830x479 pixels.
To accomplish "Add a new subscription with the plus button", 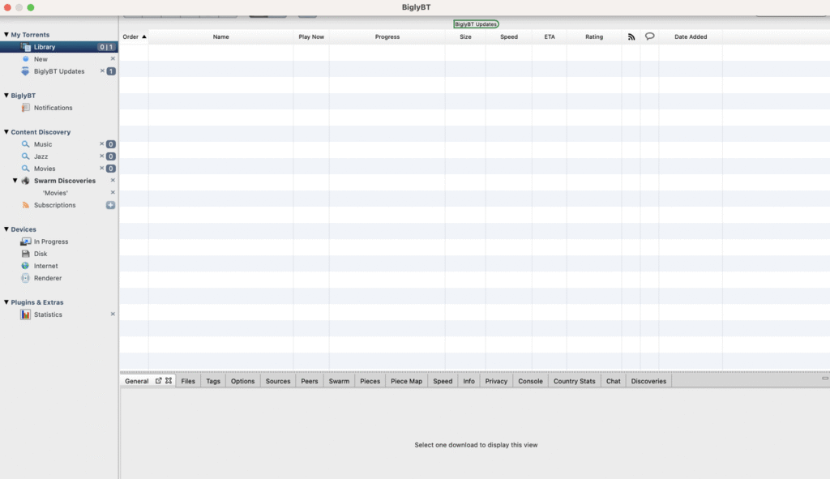I will pos(110,205).
